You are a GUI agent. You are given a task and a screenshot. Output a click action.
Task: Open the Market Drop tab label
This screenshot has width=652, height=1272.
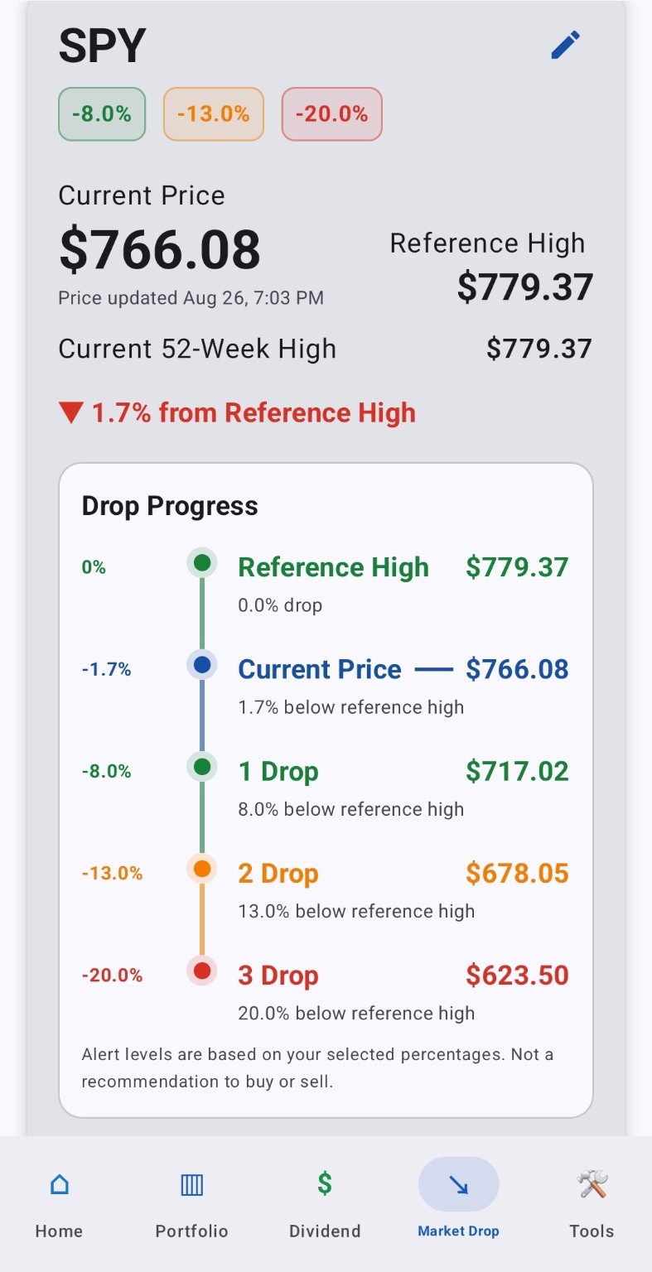pyautogui.click(x=458, y=1231)
